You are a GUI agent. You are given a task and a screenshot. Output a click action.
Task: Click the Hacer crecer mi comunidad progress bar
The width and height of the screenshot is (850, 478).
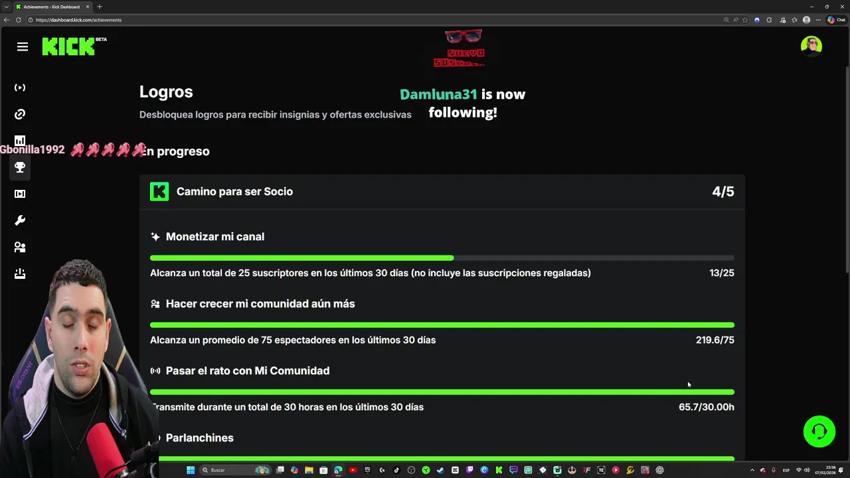pyautogui.click(x=442, y=325)
